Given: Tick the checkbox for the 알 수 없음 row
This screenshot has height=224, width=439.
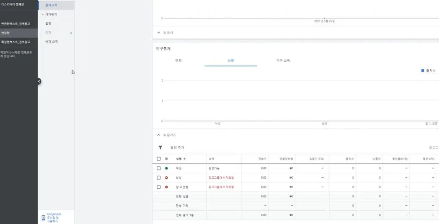Looking at the screenshot, I should pyautogui.click(x=159, y=187).
